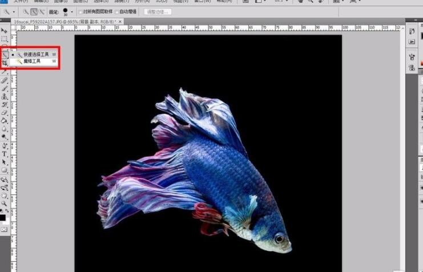Select the Move tool
The width and height of the screenshot is (423, 272).
point(5,30)
